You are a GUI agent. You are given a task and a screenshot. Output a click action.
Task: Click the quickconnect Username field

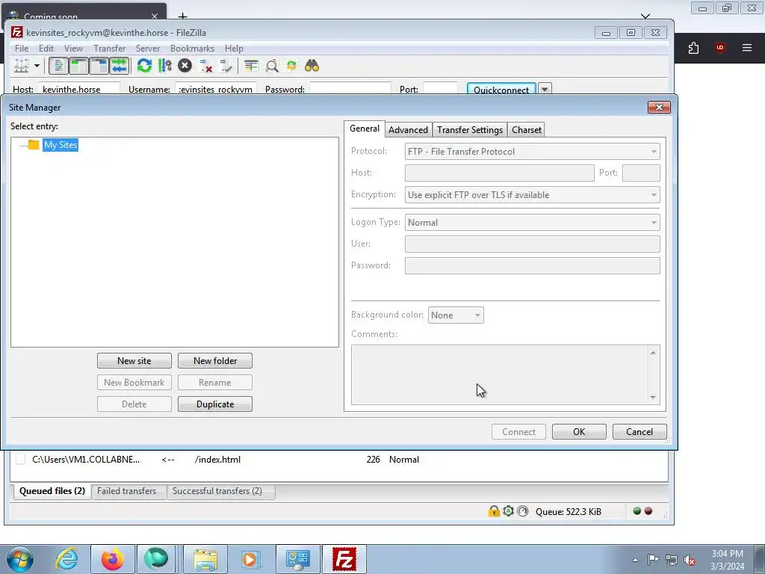click(x=216, y=90)
